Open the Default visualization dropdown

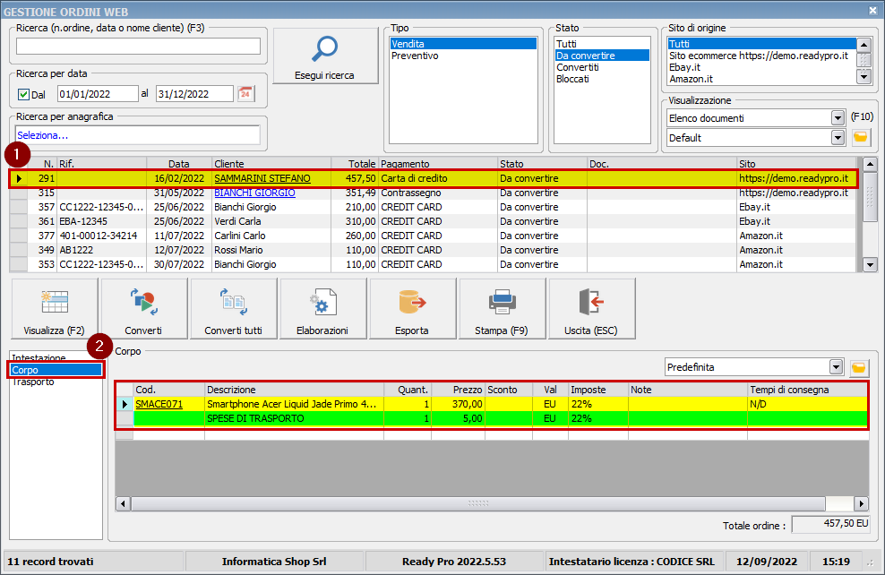click(x=838, y=138)
